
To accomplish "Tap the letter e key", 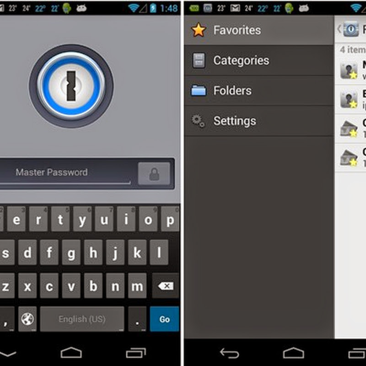I will coord(16,219).
